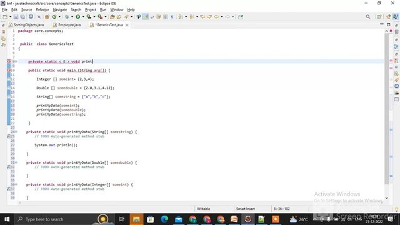Switch to the Java EE perspective icon
The width and height of the screenshot is (400, 225).
click(389, 17)
